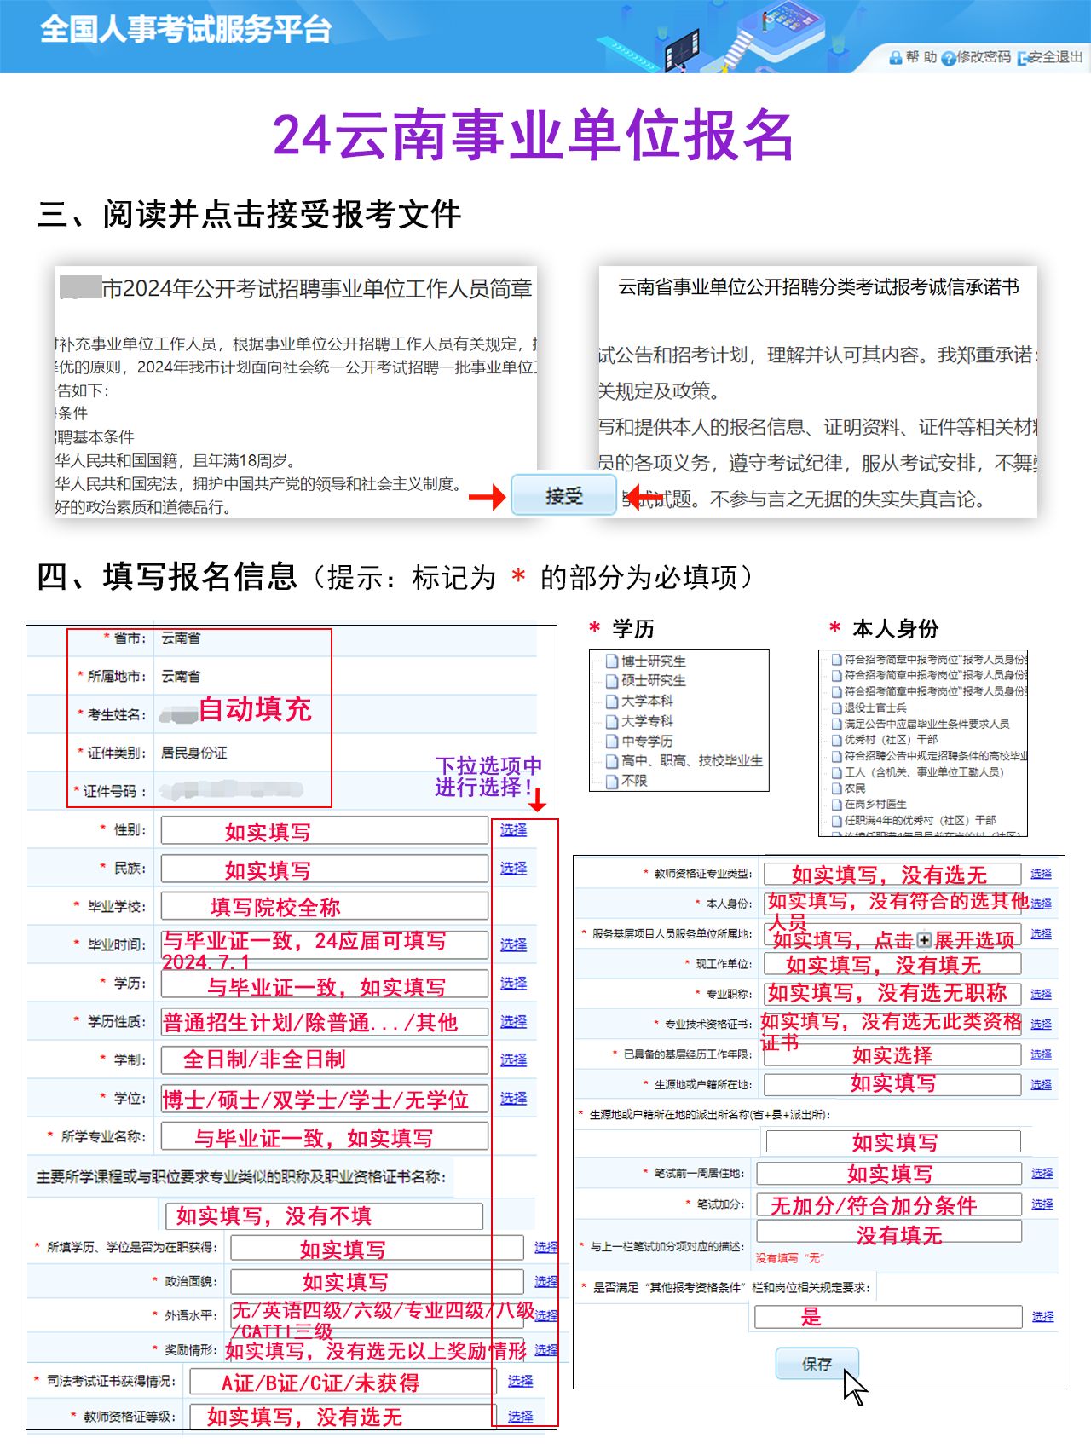Open the 选择 dropdown for 学历 field

click(513, 984)
